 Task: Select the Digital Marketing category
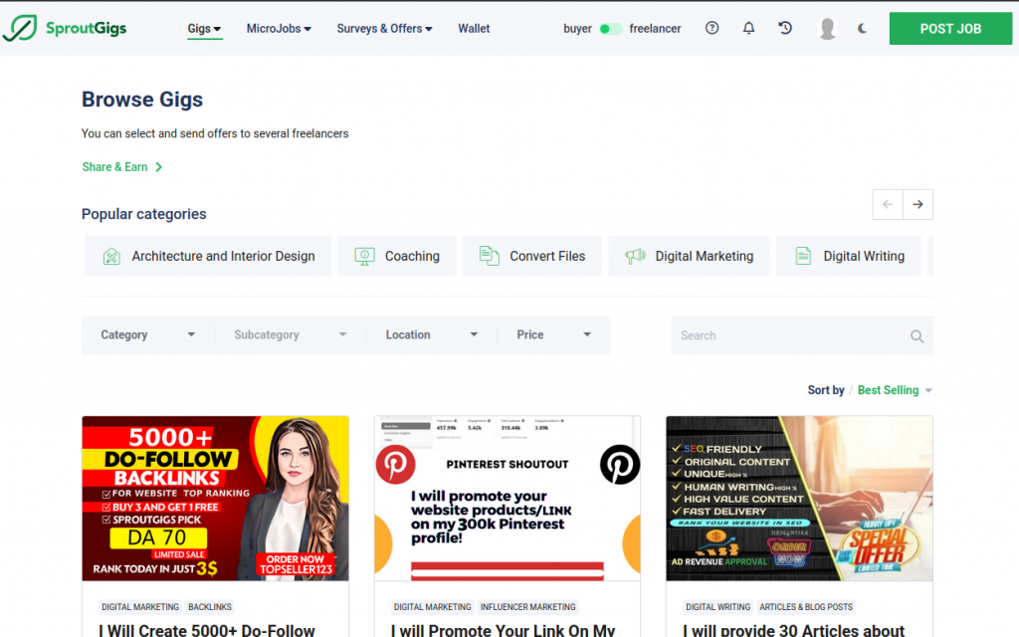pos(689,256)
